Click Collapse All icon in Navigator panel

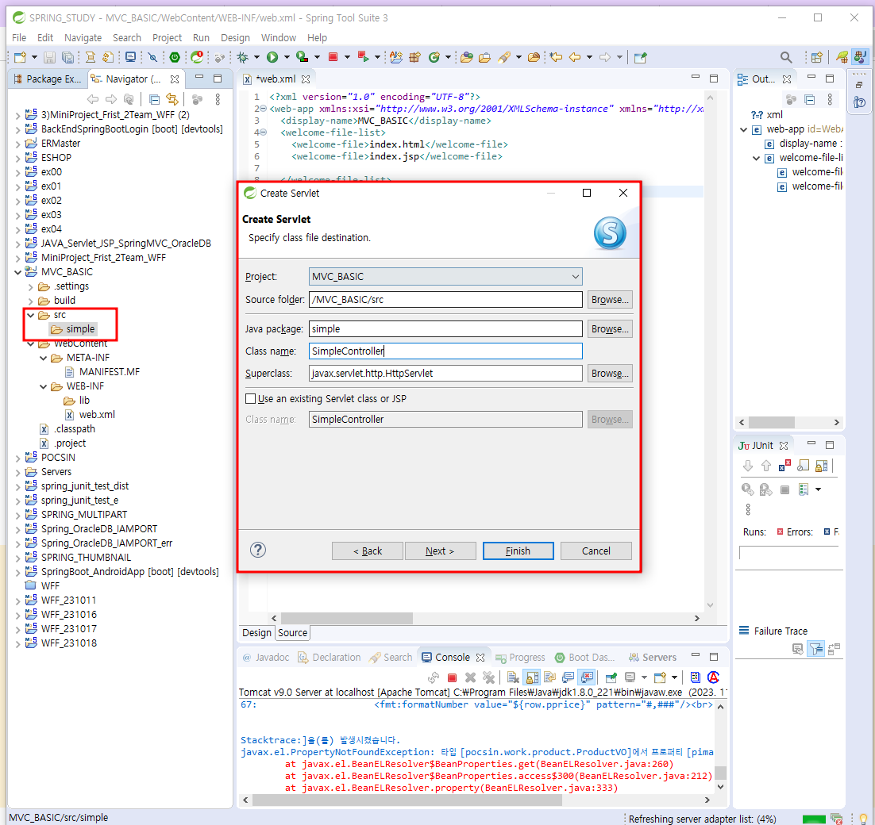click(x=155, y=99)
